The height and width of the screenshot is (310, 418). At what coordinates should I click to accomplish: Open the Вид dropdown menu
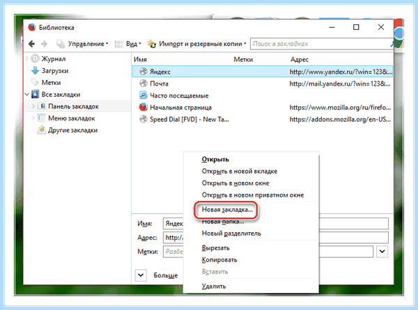tap(128, 44)
